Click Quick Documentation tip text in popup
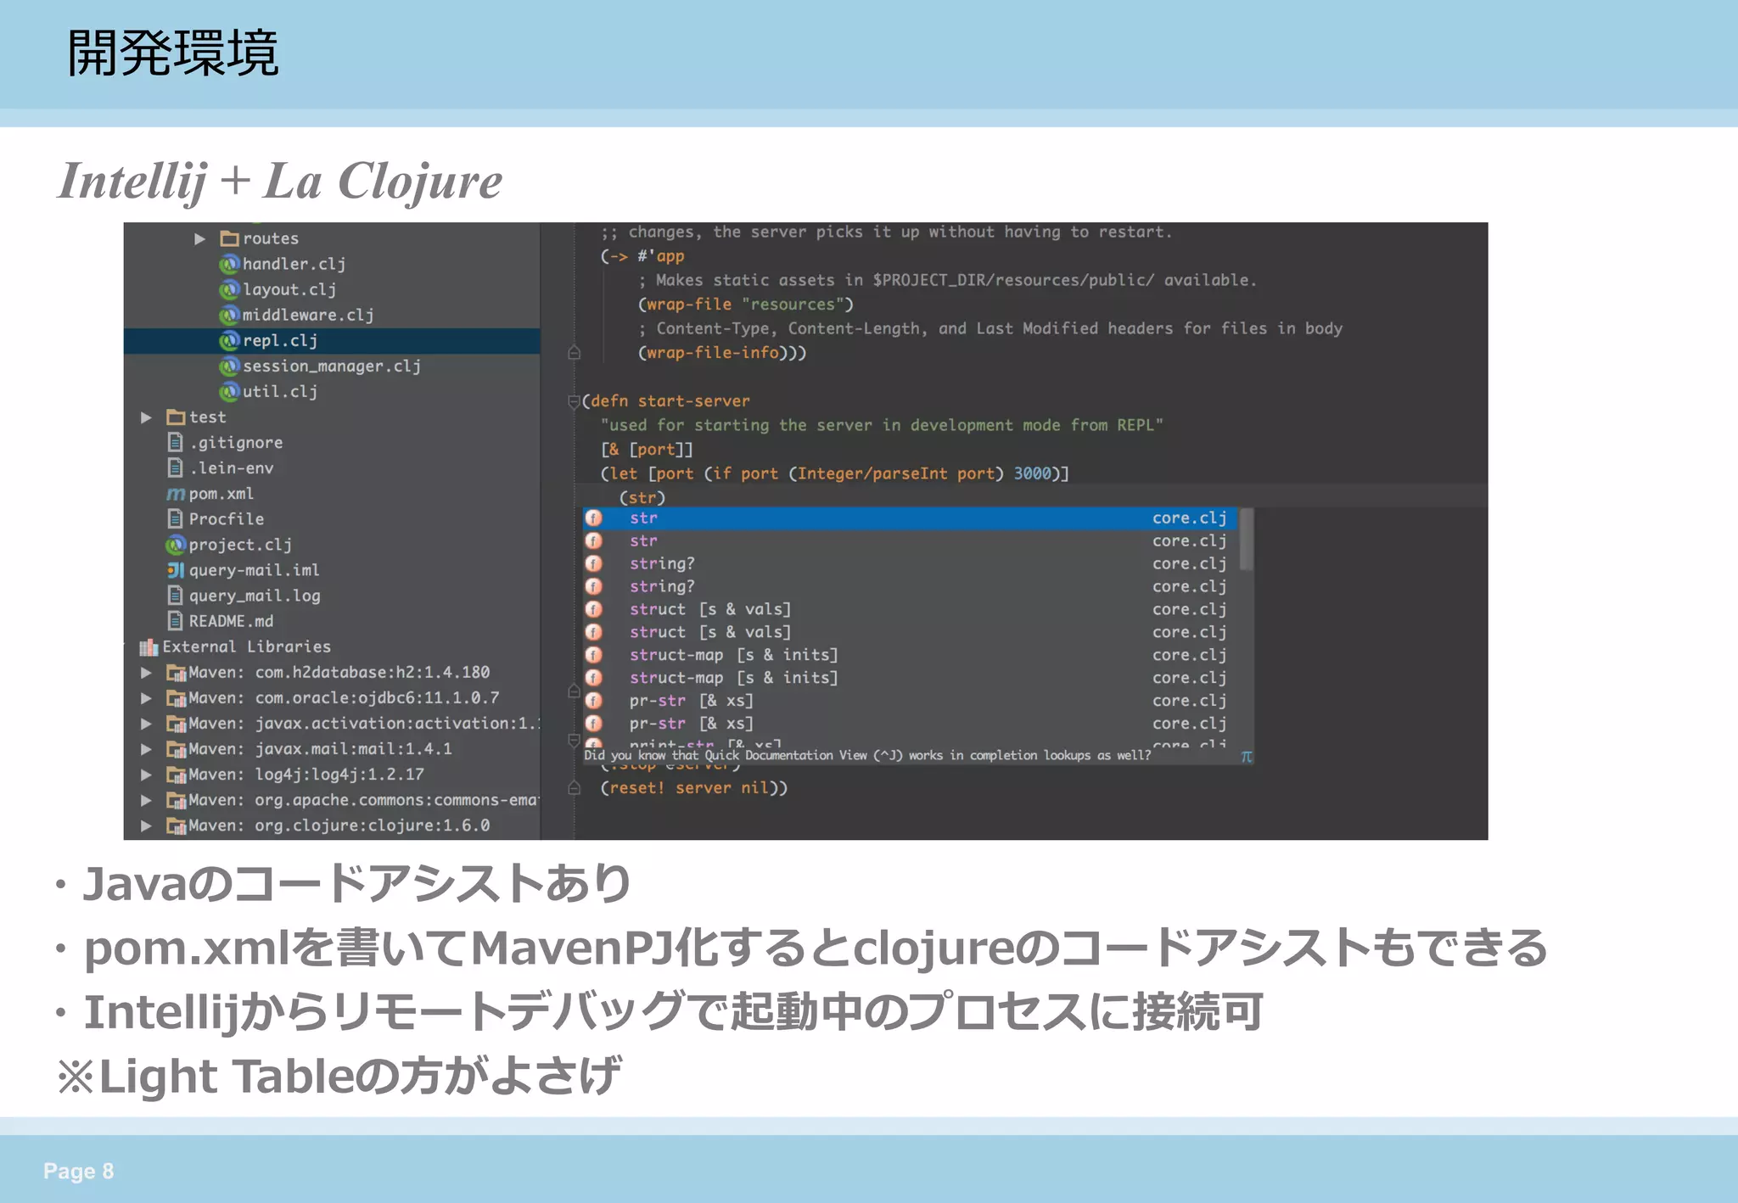Screen dimensions: 1738x1203 867,755
